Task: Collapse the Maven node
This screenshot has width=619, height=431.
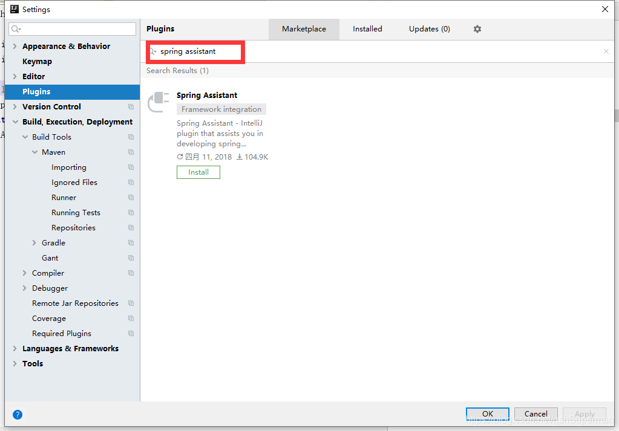Action: point(34,152)
